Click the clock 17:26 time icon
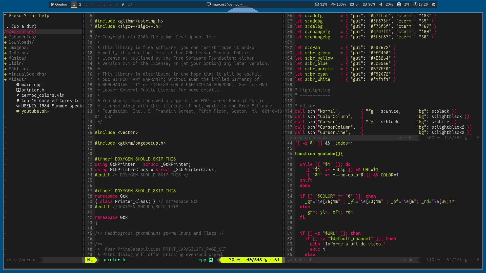Image resolution: width=486 pixels, height=273 pixels. point(416,4)
